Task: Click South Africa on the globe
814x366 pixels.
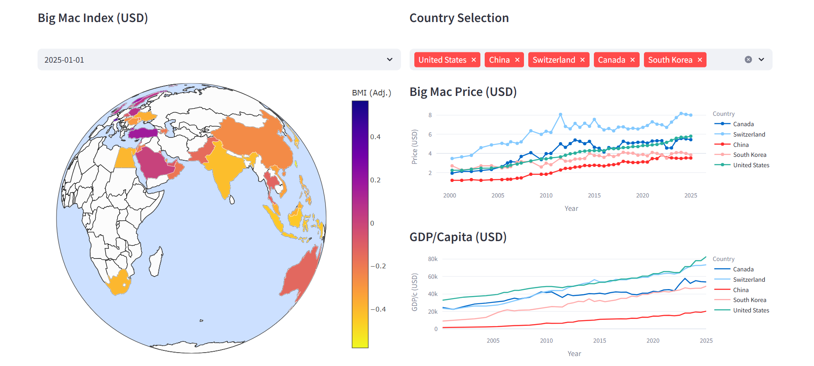Action: [x=118, y=283]
